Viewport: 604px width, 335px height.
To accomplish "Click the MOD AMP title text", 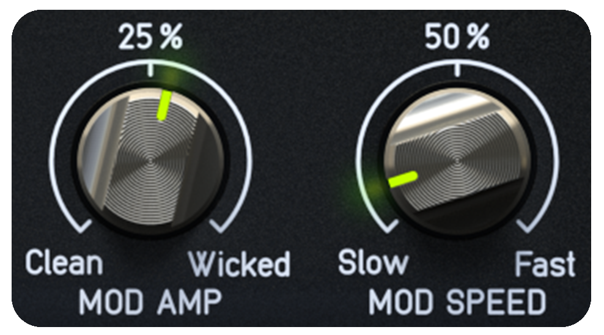I will pos(150,302).
